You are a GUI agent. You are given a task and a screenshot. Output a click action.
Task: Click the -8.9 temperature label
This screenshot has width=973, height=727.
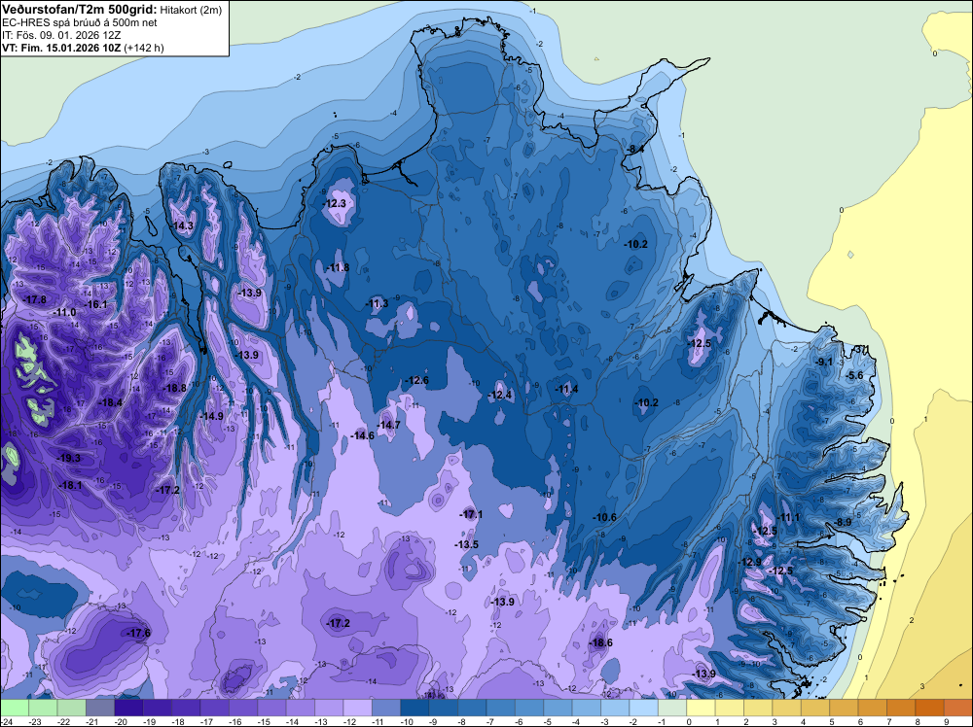coord(842,523)
